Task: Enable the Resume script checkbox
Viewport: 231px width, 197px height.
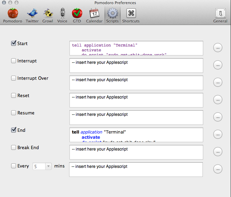Action: 14,113
